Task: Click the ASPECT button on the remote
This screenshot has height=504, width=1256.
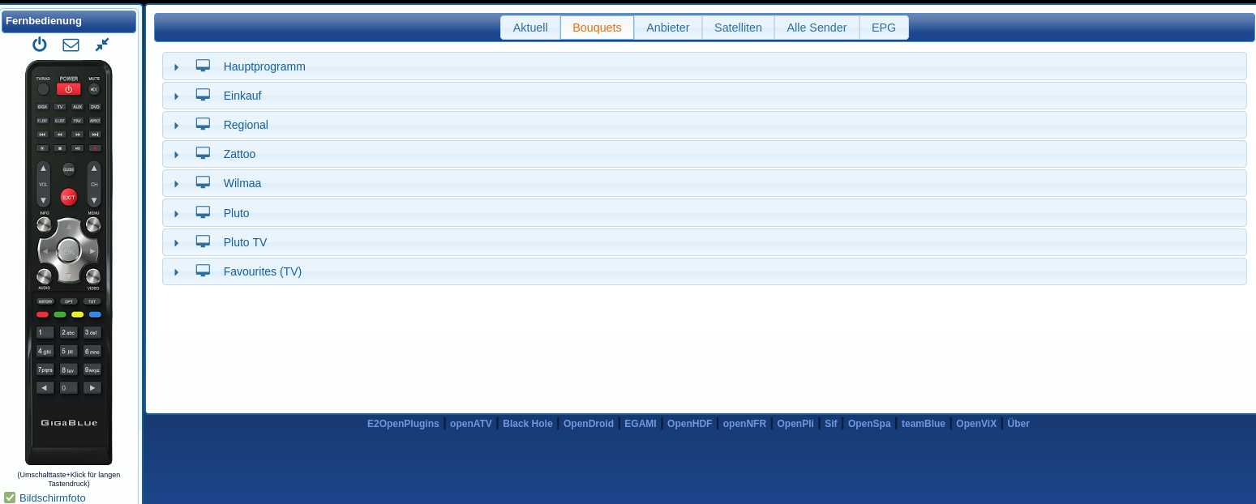Action: [95, 121]
